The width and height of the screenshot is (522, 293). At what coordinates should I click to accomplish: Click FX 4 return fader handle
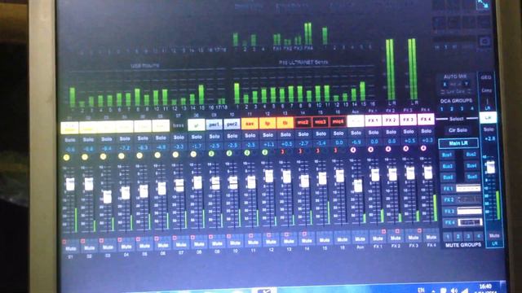click(428, 173)
